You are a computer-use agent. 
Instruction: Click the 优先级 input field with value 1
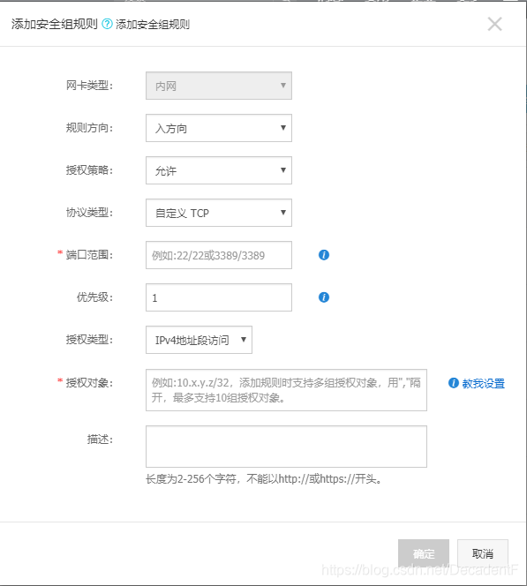pos(219,297)
